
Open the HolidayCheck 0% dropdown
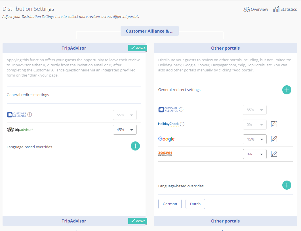coord(255,124)
